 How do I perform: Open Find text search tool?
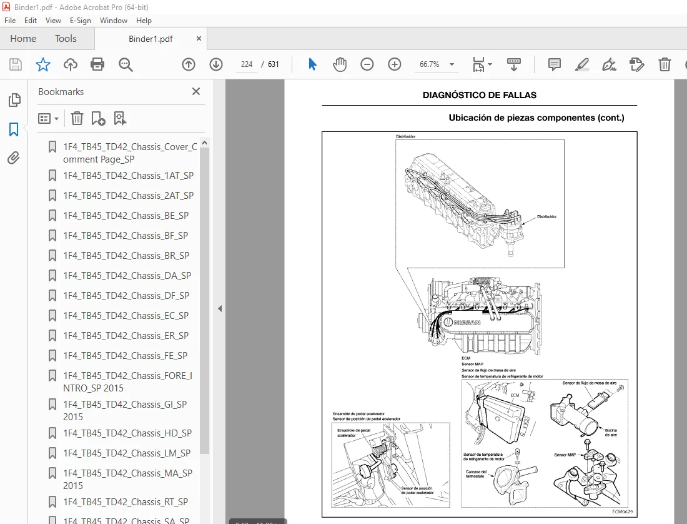click(126, 64)
